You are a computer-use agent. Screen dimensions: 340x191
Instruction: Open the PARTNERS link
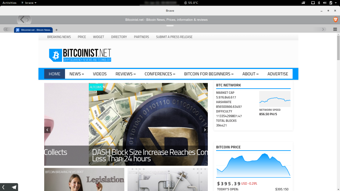[x=141, y=37]
